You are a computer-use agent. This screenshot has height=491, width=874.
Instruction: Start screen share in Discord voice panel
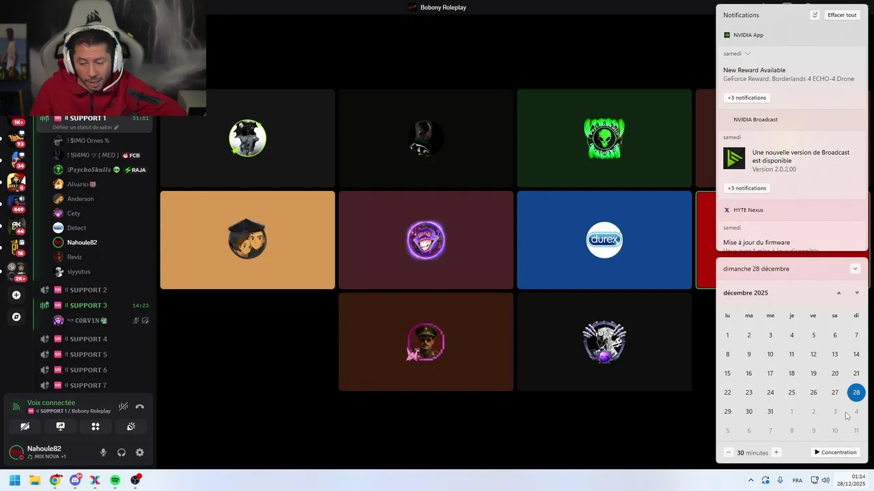click(x=60, y=426)
